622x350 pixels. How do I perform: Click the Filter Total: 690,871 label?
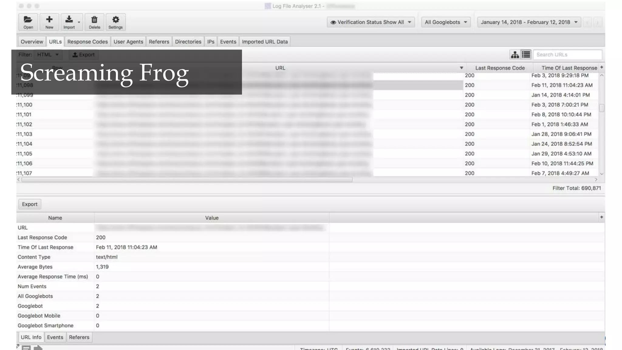(576, 188)
